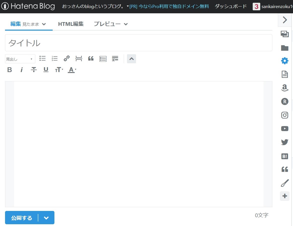Viewport: 293px width, 226px height.
Task: Collapse the formatting toolbar
Action: pyautogui.click(x=132, y=59)
